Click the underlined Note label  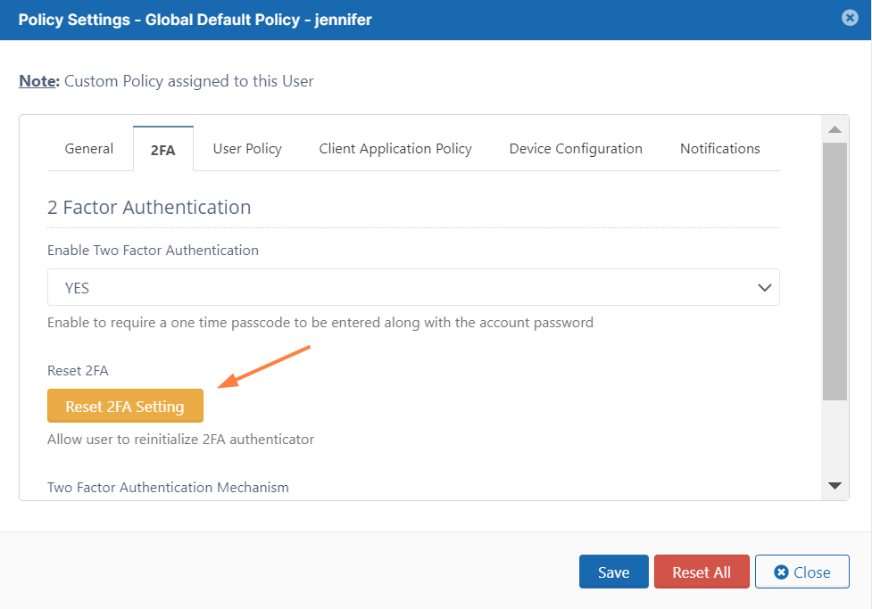[39, 81]
